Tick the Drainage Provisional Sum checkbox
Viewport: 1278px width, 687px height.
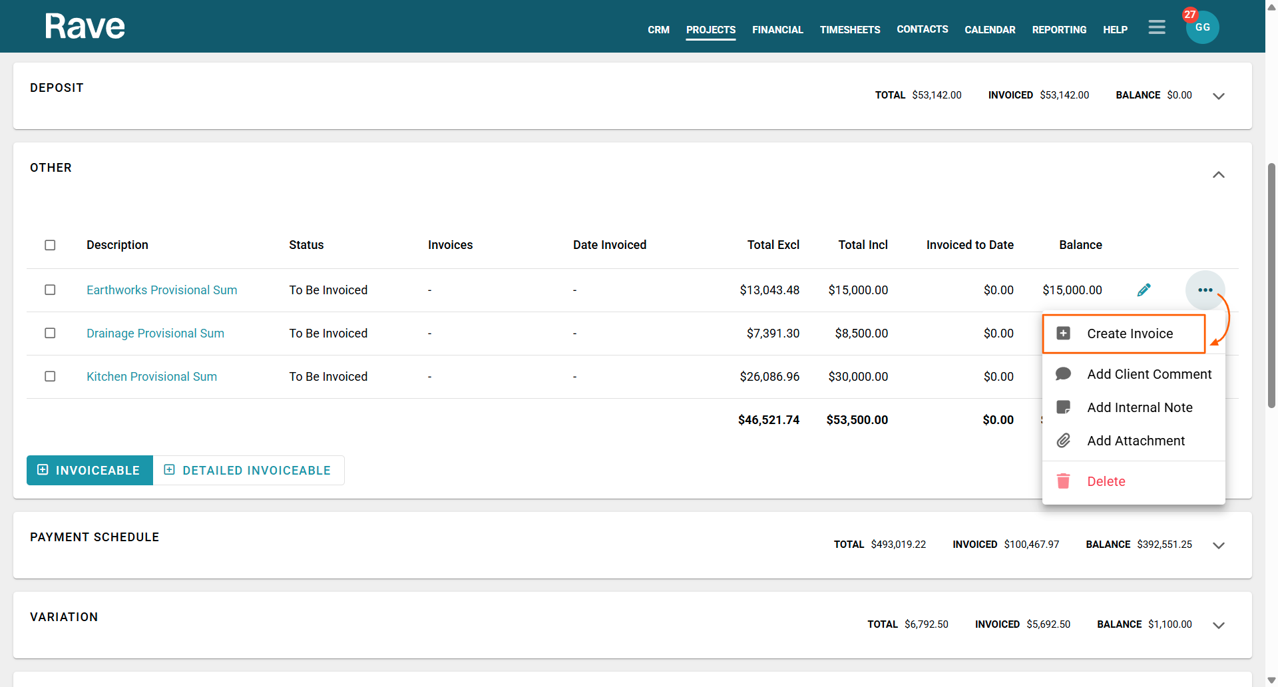pos(50,334)
